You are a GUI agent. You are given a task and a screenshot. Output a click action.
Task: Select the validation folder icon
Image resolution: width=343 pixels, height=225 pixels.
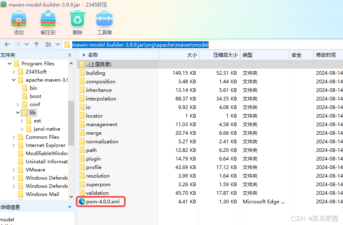coord(82,193)
